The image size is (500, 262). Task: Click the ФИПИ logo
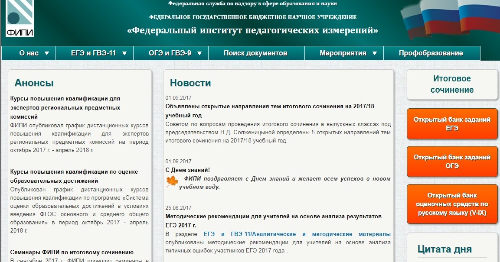(20, 18)
